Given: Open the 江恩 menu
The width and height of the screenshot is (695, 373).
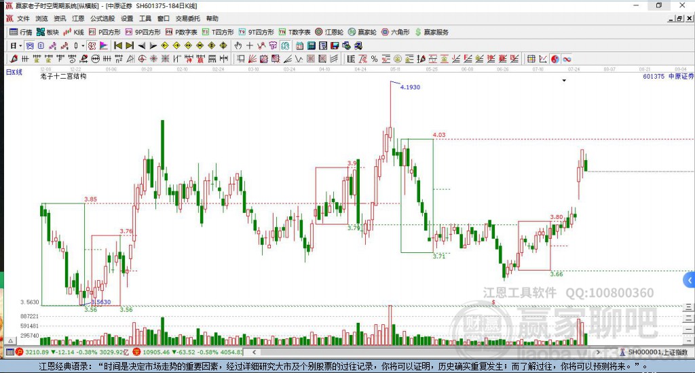Looking at the screenshot, I should (x=78, y=18).
